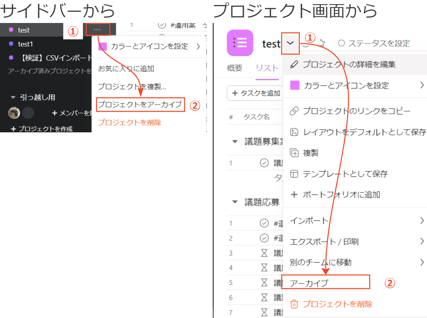Click the gray empty member avatar
Image resolution: width=427 pixels, height=318 pixels.
pyautogui.click(x=28, y=113)
